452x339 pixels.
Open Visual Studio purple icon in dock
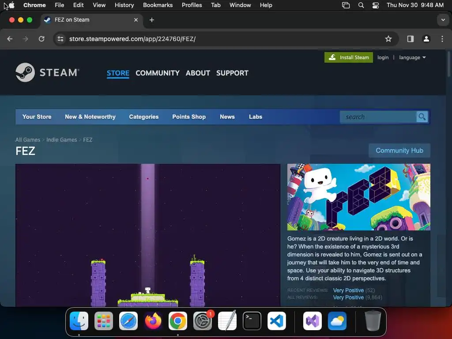tap(313, 321)
